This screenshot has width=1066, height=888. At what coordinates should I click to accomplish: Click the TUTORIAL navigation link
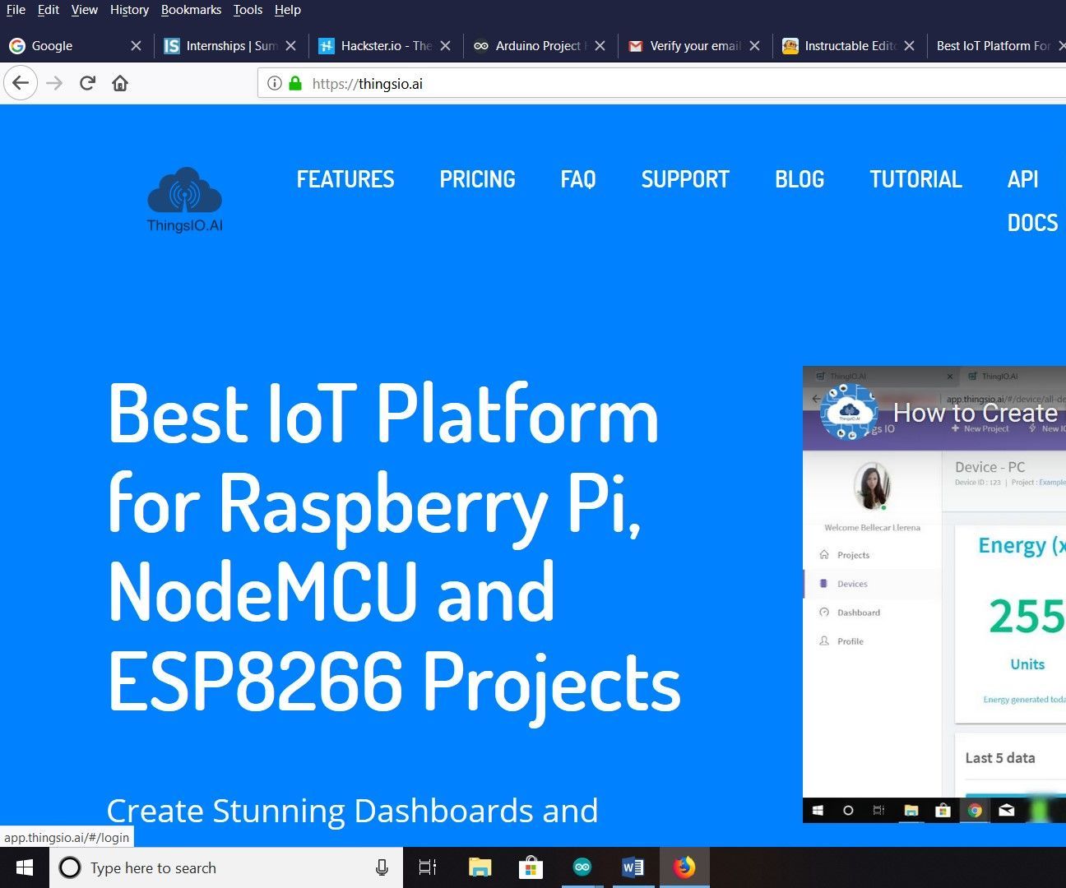tap(915, 179)
